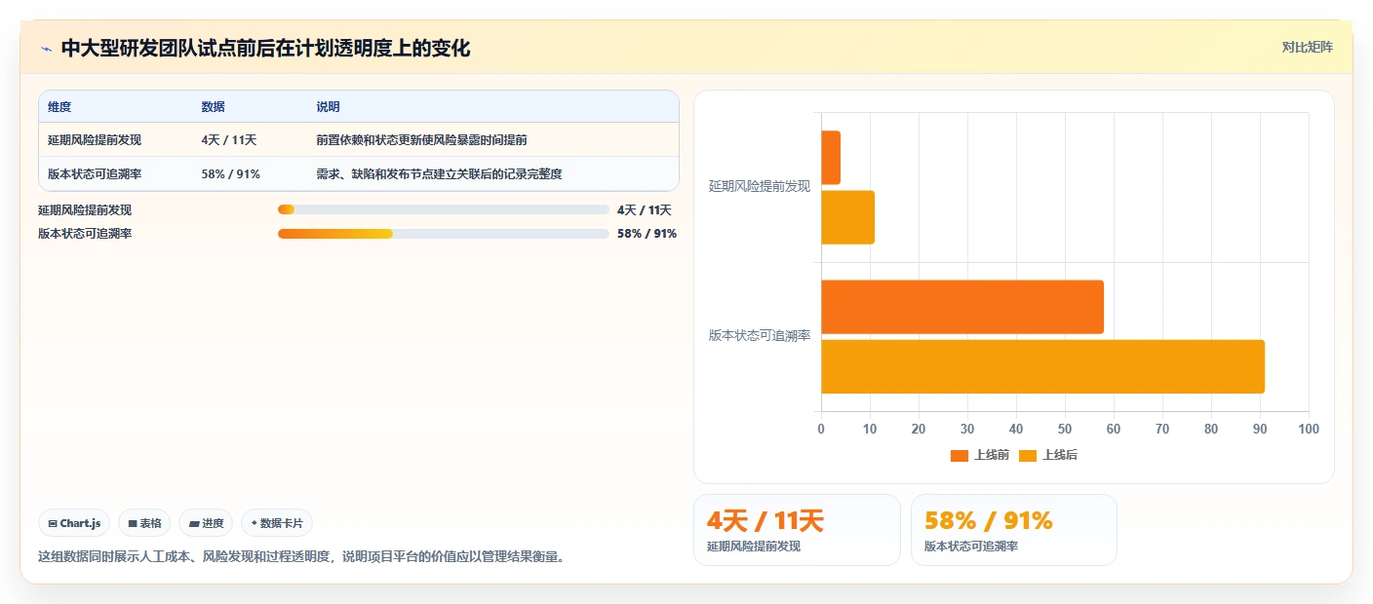1373x604 pixels.
Task: Click the footer note about 人工成本
Action: [301, 557]
